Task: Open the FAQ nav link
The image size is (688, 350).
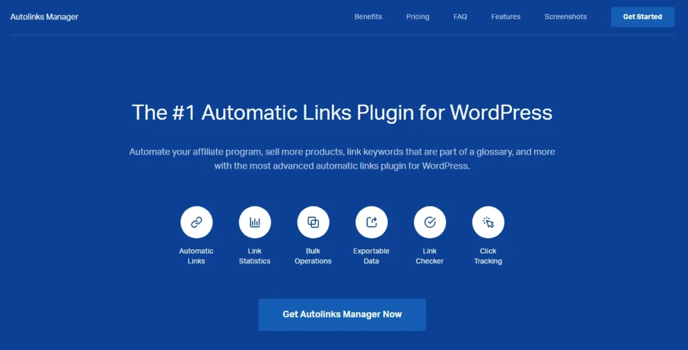Action: (x=460, y=17)
